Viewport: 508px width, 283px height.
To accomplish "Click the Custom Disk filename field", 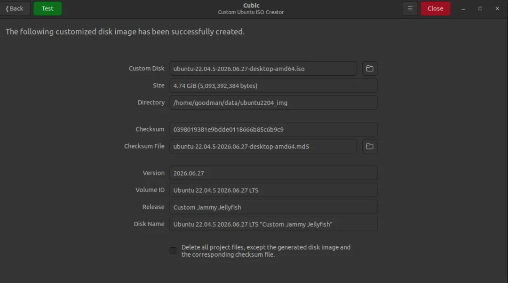I will [263, 69].
